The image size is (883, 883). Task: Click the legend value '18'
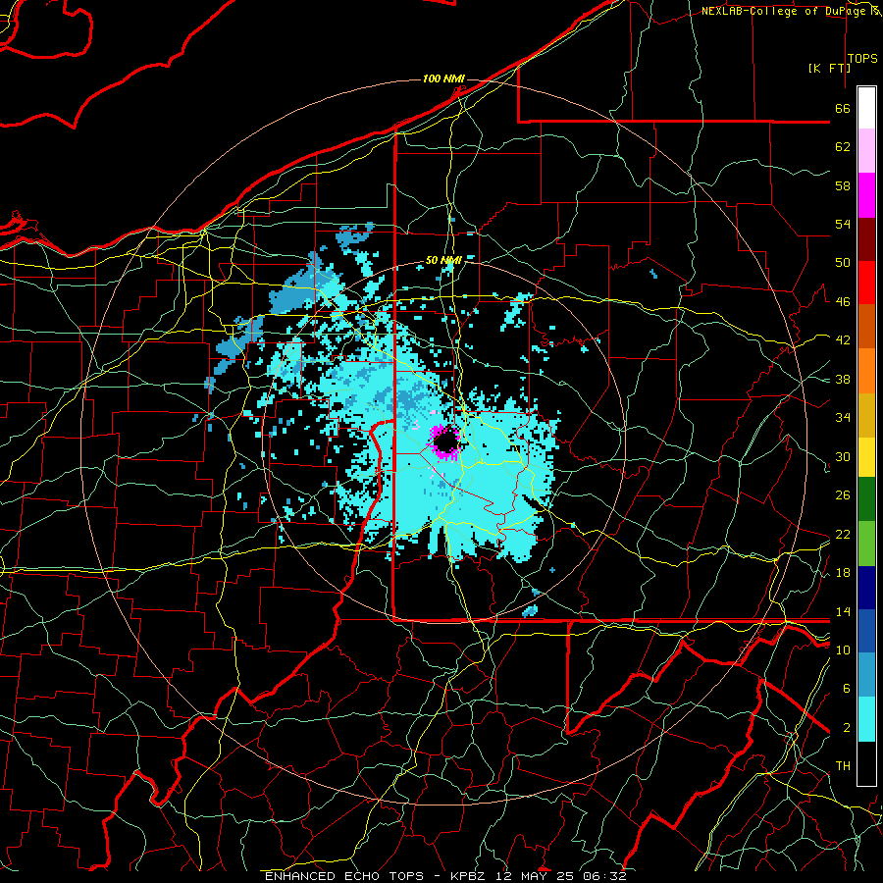pyautogui.click(x=843, y=573)
